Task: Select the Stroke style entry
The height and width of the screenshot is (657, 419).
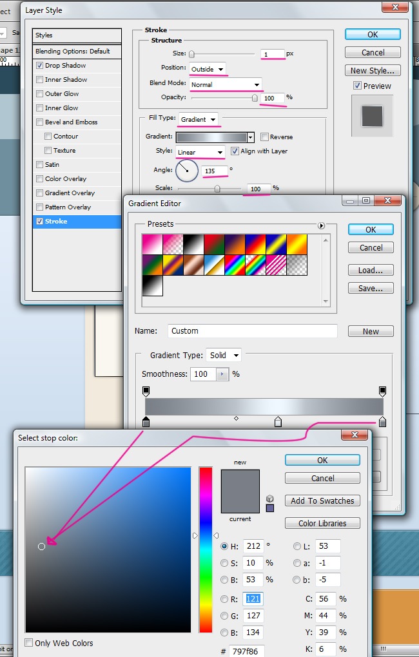Action: (x=77, y=221)
